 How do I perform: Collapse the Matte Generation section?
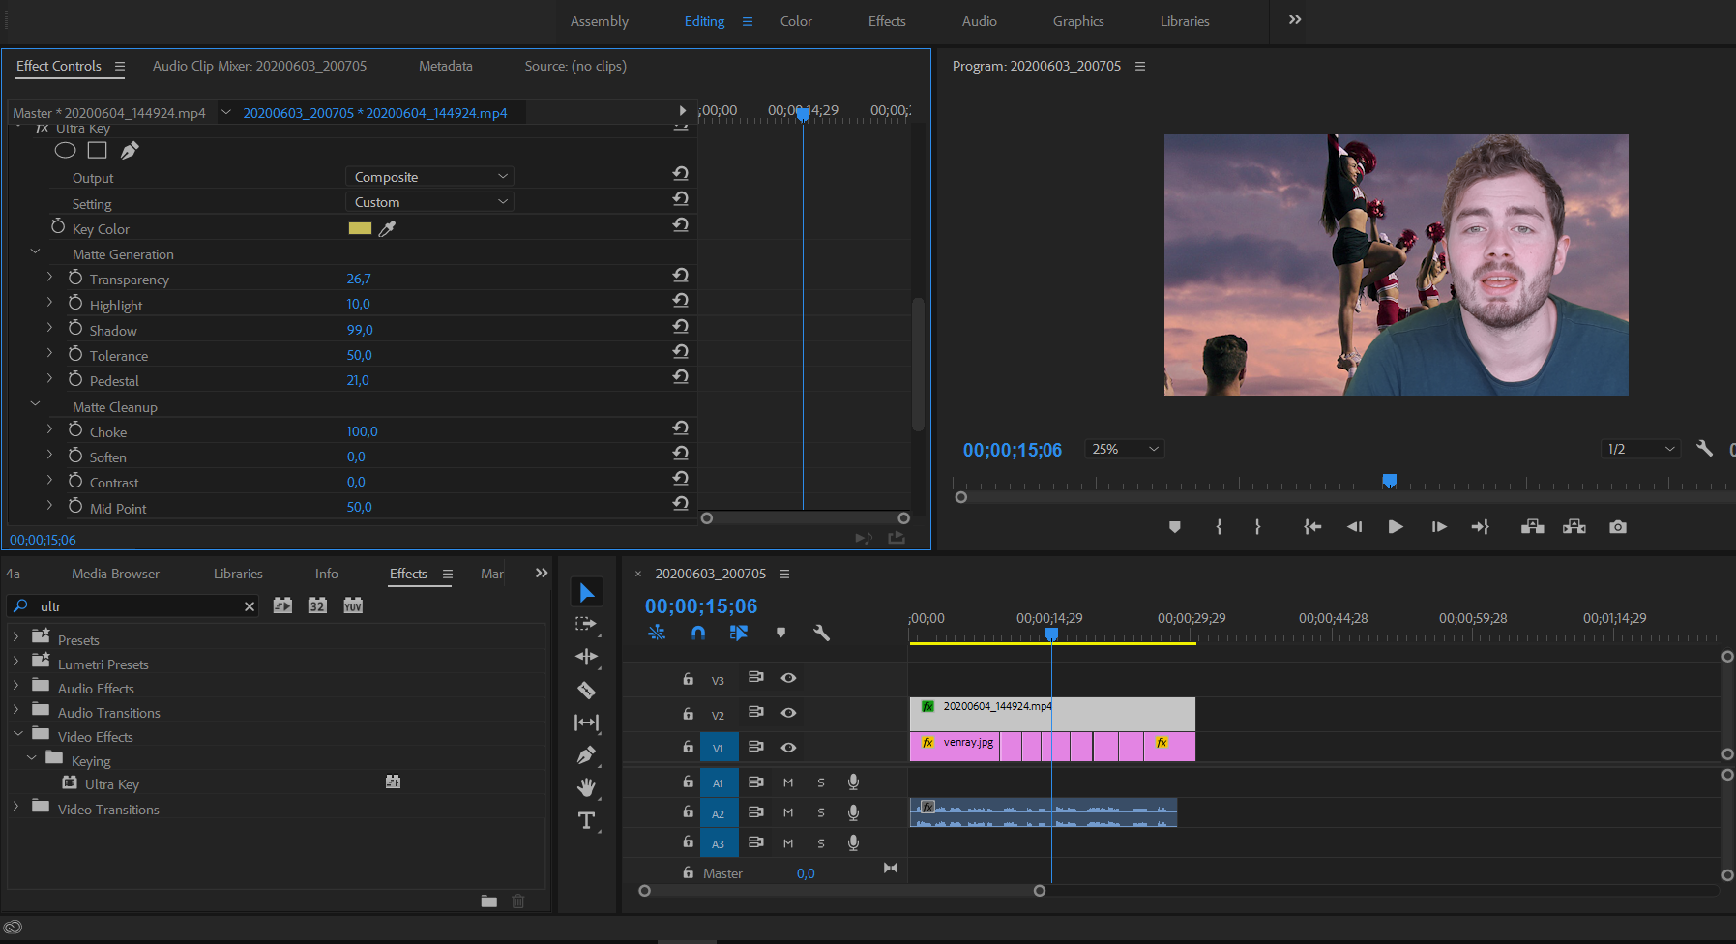36,251
